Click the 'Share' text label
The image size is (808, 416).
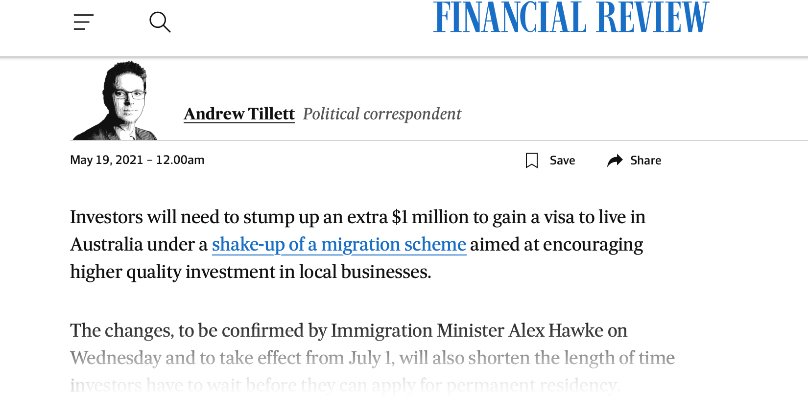click(x=645, y=161)
